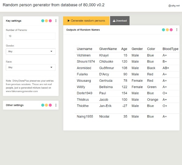Click the Download button

pos(120,21)
